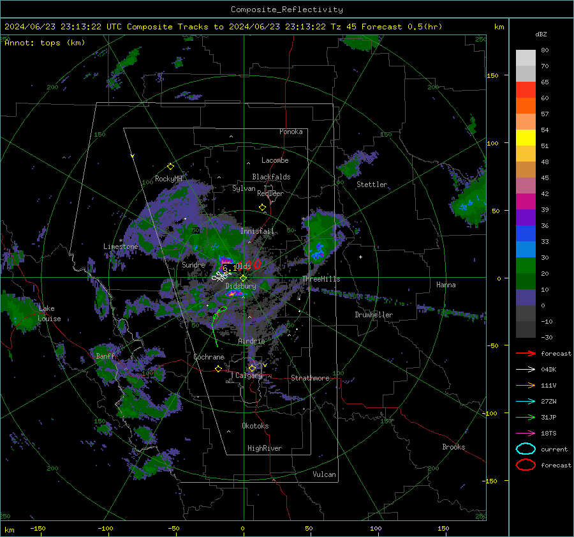Click the cyan current ellipse legend symbol
574x537 pixels.
(526, 449)
